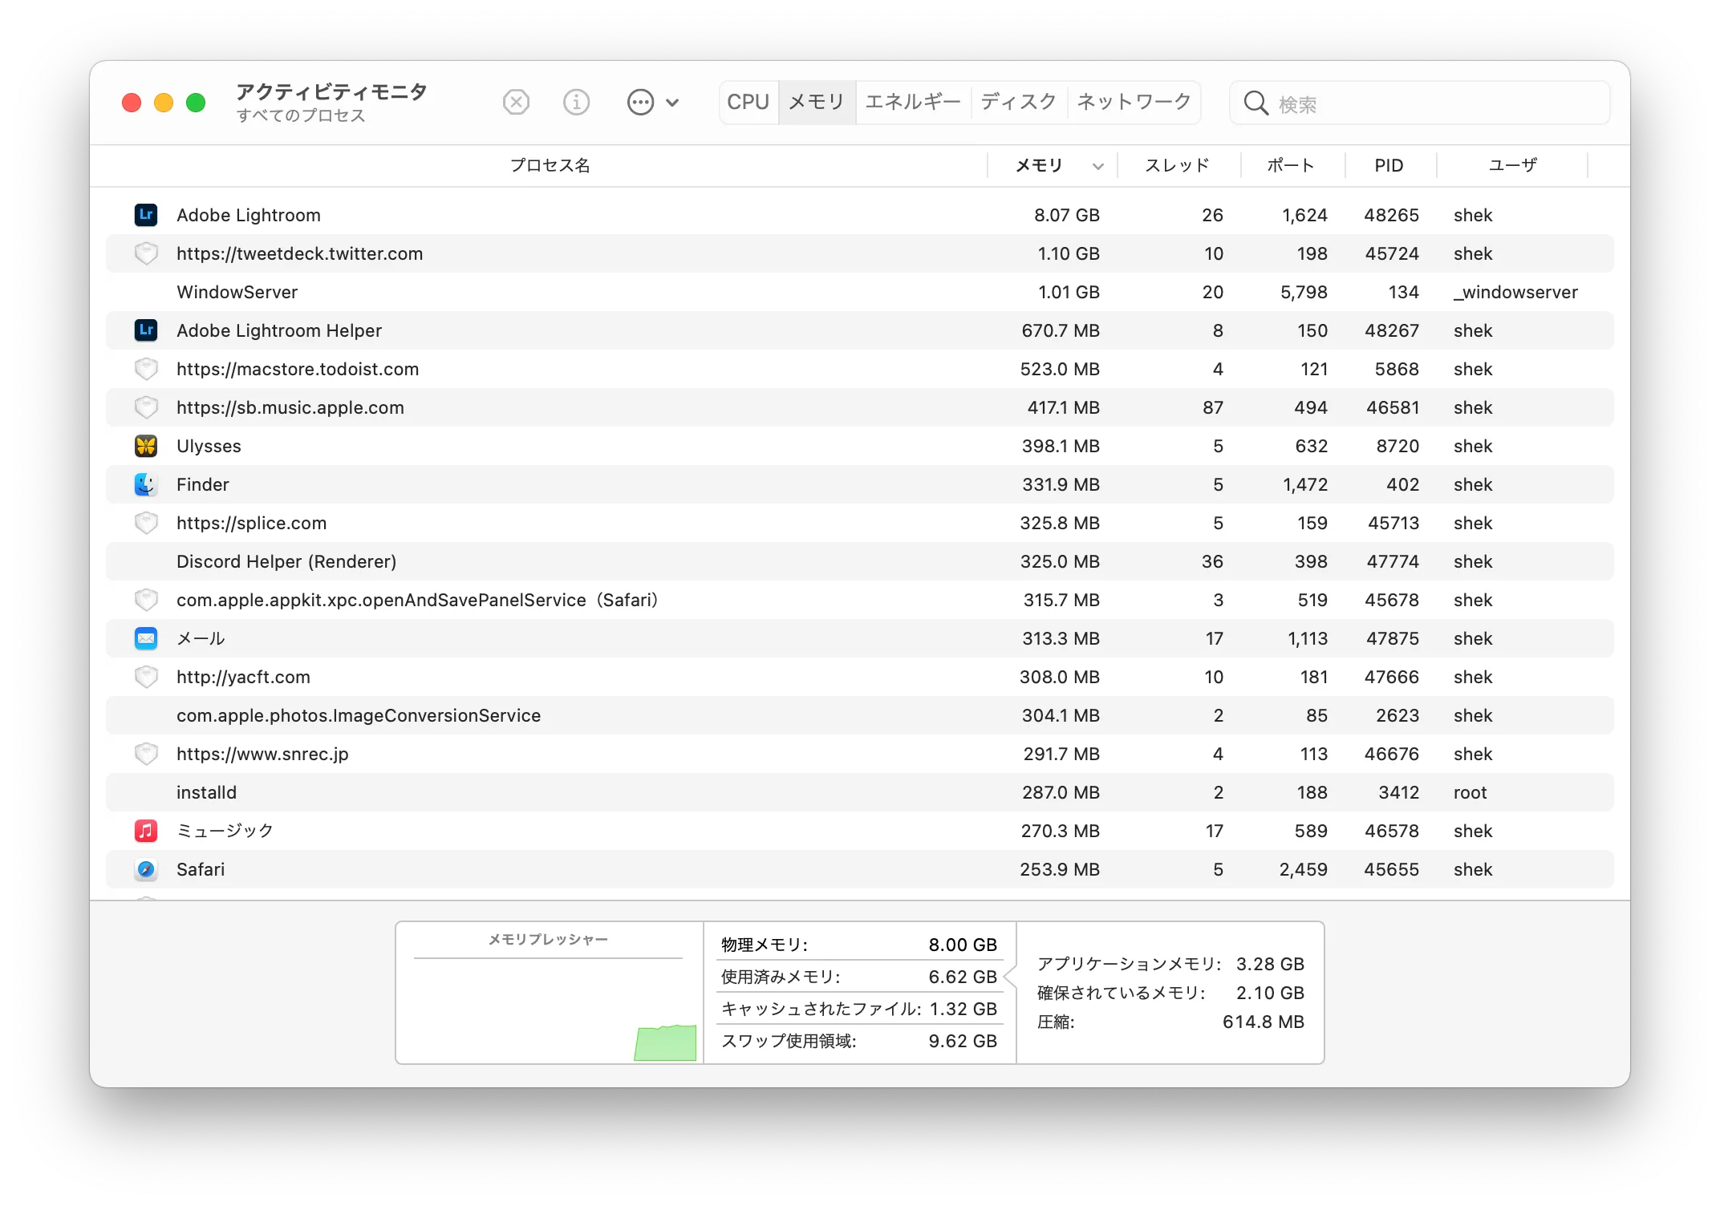Open process info with the i icon

coord(576,102)
